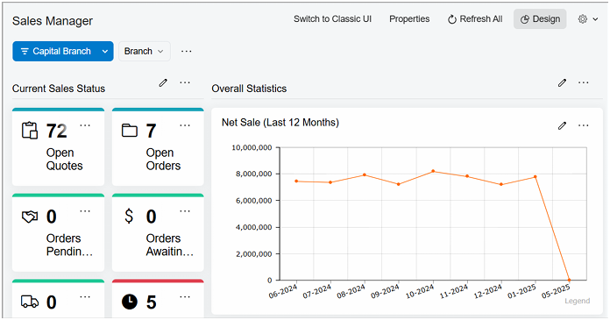Toggle Design mode button
610x320 pixels.
[540, 18]
